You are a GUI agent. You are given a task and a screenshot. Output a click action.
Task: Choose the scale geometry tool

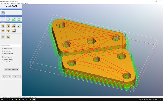tap(13, 19)
